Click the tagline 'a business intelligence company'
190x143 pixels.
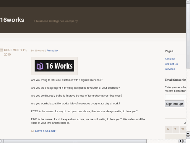pos(56,21)
